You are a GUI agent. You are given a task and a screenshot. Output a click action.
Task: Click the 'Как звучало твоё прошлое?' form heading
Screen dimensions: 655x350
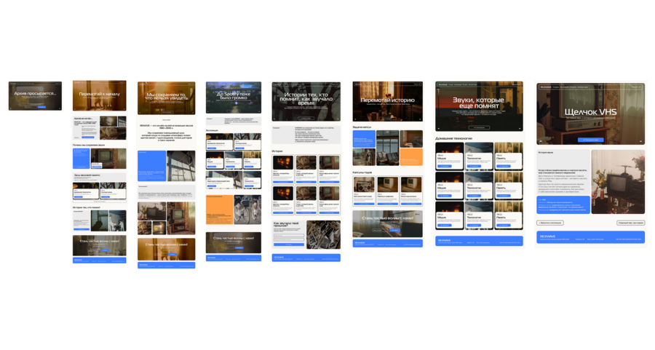coord(286,225)
